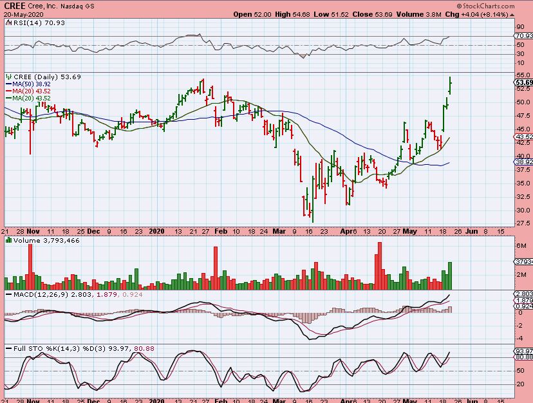
Task: Click the red 'MA(20) 43.52' legend entry
Action: click(x=28, y=91)
